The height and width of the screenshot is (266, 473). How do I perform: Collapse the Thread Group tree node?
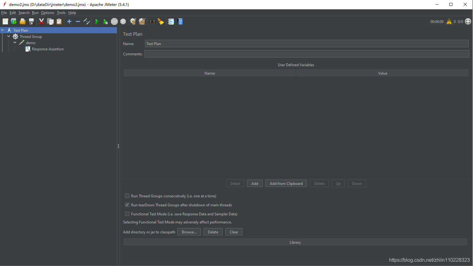pyautogui.click(x=9, y=36)
